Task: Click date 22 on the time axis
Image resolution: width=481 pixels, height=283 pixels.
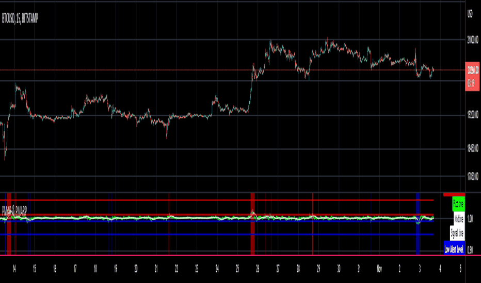Action: [177, 269]
